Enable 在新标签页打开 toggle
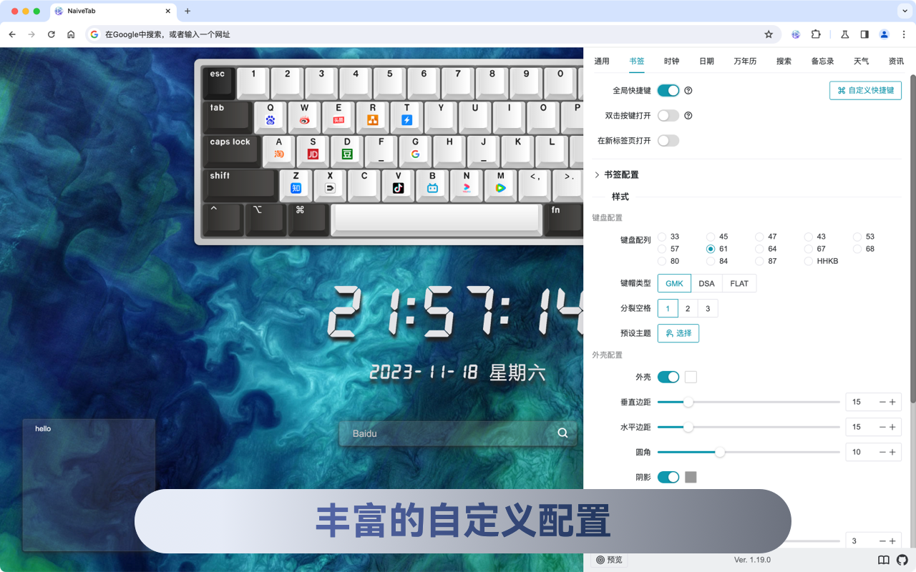 pos(668,140)
